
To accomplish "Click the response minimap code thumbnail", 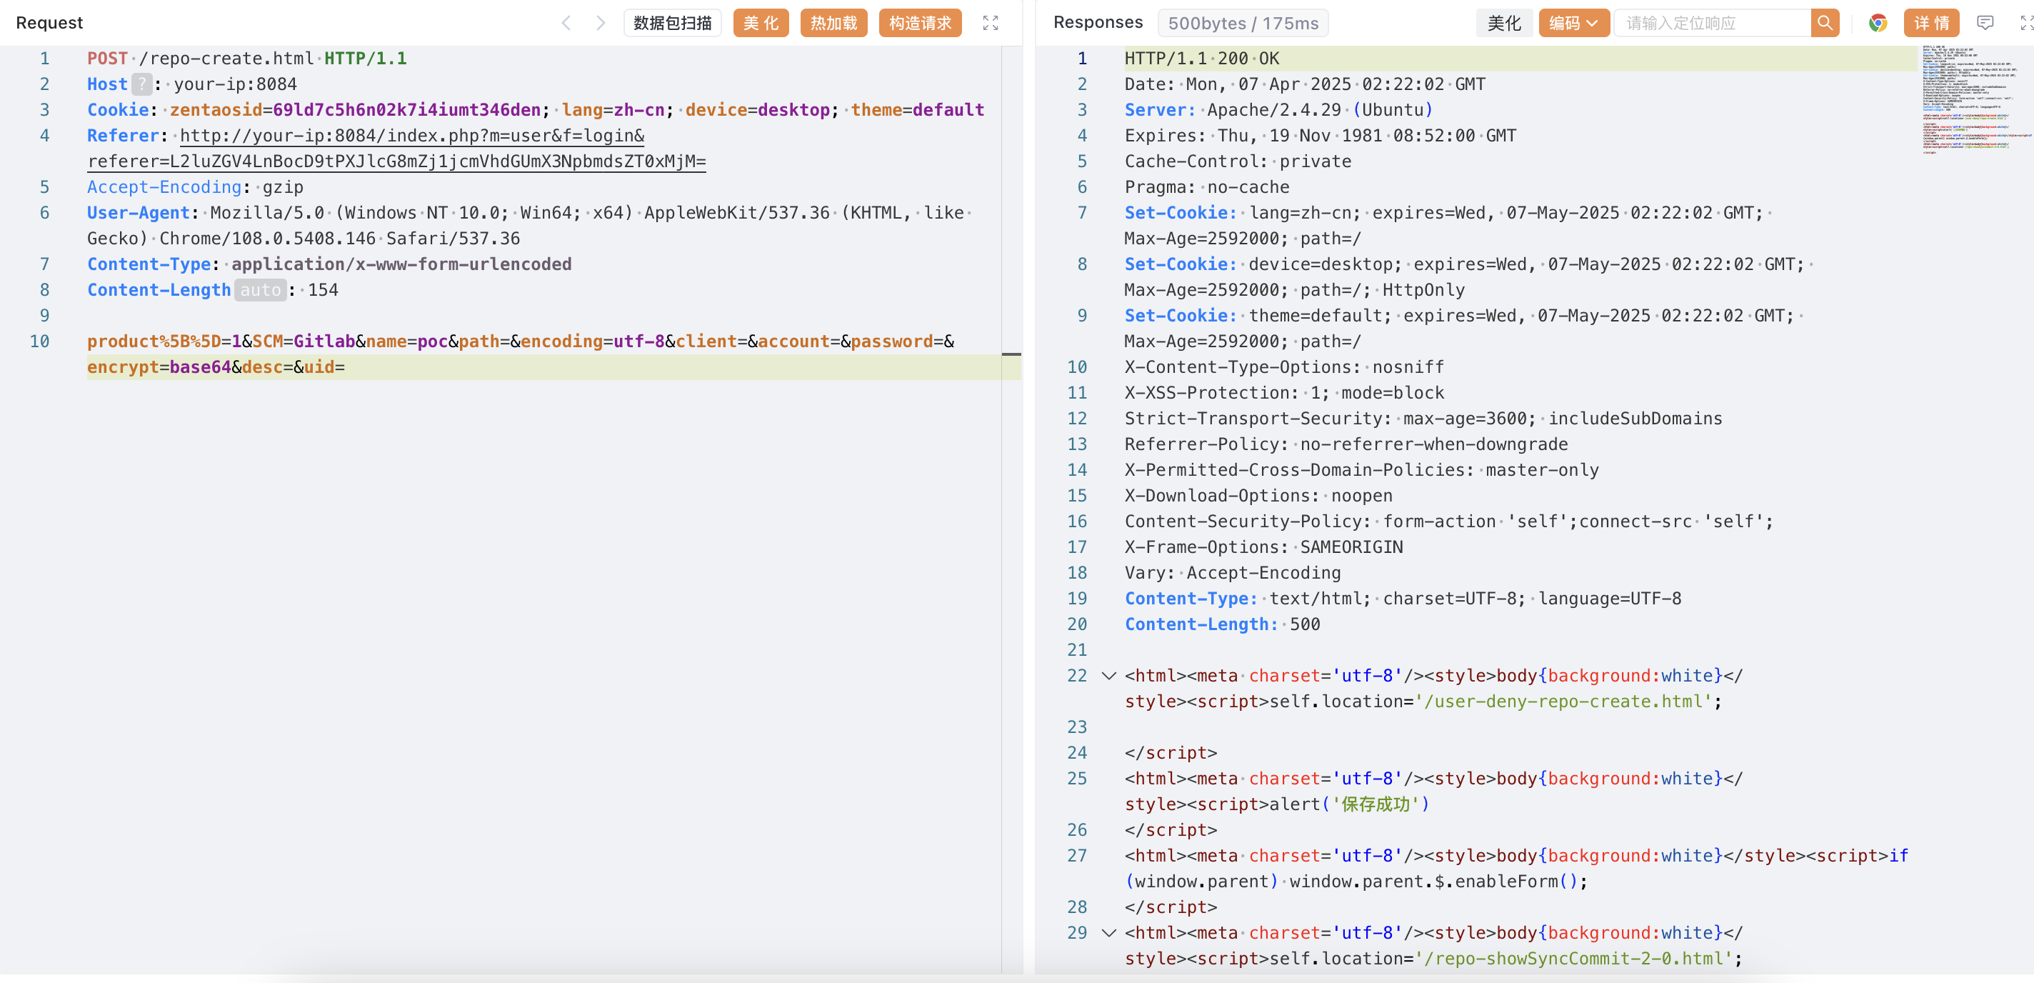I will point(1969,99).
